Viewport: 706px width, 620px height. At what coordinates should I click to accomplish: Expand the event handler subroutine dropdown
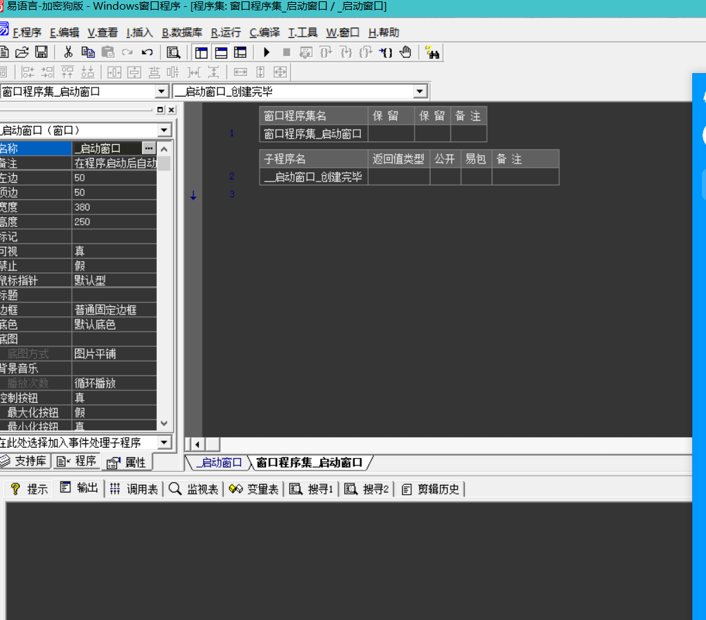click(x=163, y=441)
